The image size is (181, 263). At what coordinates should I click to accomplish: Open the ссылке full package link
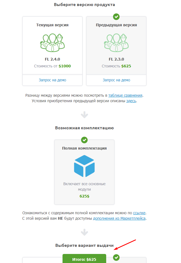tap(139, 213)
